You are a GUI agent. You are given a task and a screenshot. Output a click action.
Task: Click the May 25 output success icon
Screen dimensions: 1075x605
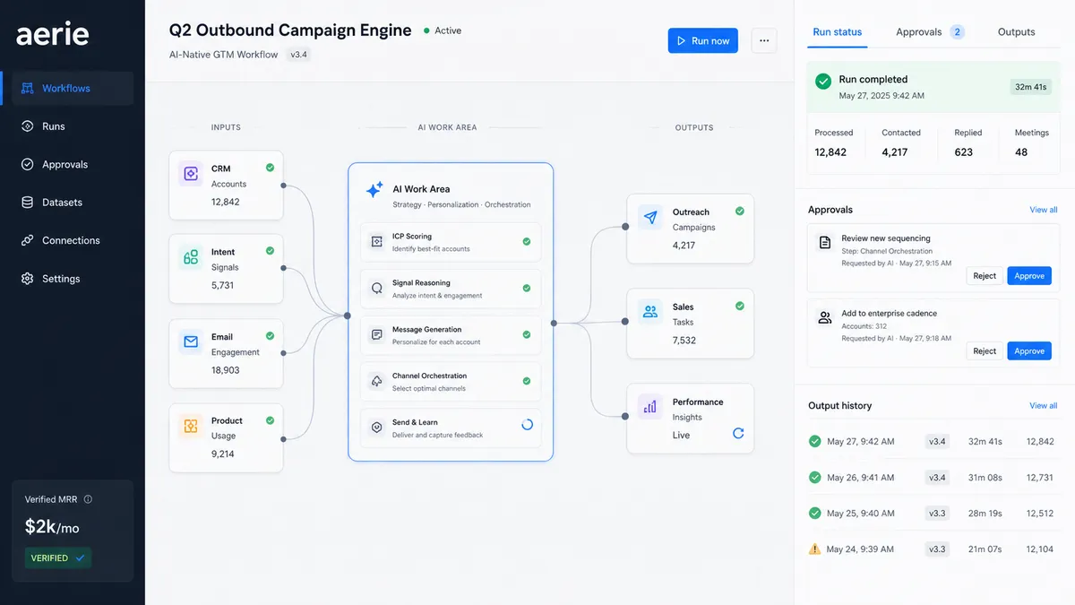(814, 513)
